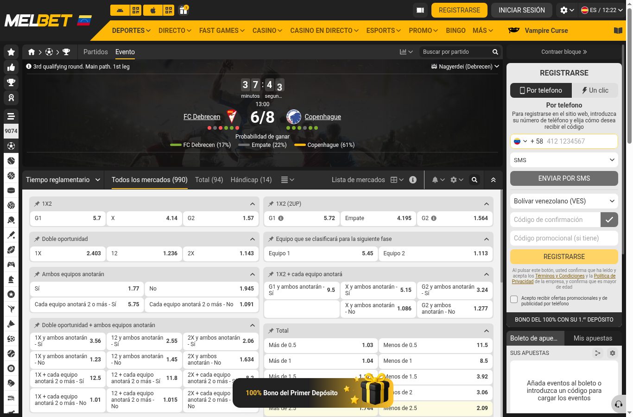This screenshot has width=633, height=417.
Task: Select the table tennis icon in sidebar
Action: 11,220
